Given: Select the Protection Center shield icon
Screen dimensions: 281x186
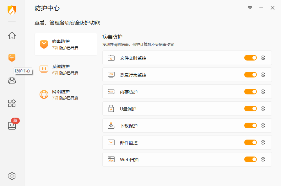Looking at the screenshot, I should click(12, 58).
